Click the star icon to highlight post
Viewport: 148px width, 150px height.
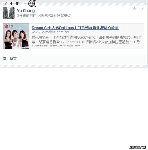tap(134, 8)
